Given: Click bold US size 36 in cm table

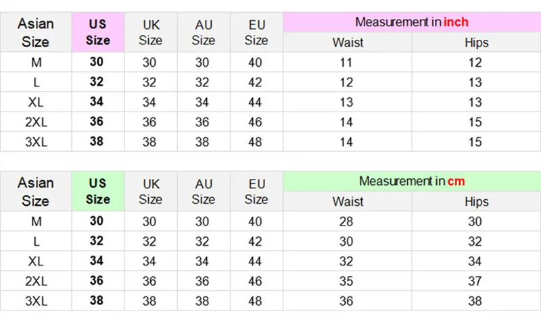Looking at the screenshot, I should [x=98, y=281].
